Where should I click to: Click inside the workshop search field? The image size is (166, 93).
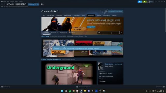(x=108, y=33)
